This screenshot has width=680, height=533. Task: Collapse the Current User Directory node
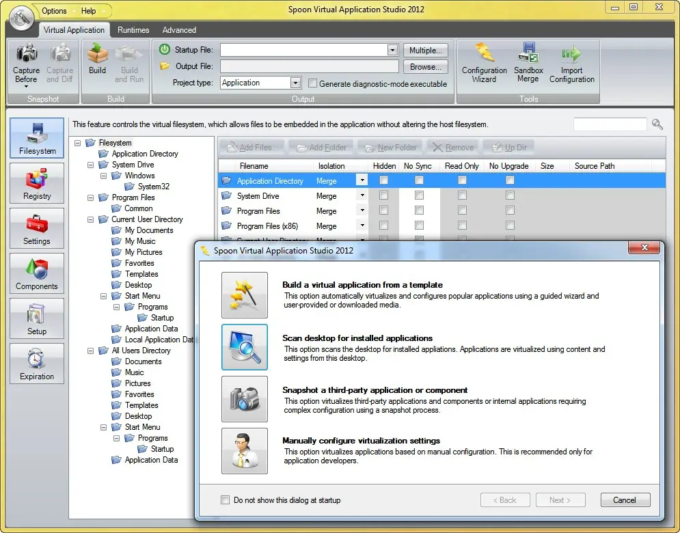click(91, 219)
